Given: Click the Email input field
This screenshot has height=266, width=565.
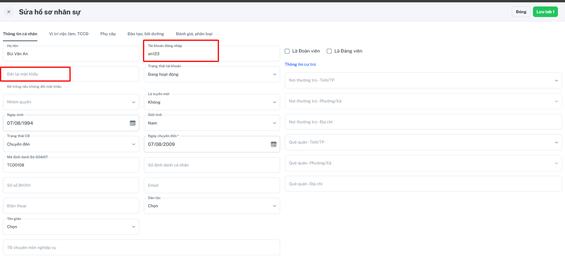Looking at the screenshot, I should point(212,185).
